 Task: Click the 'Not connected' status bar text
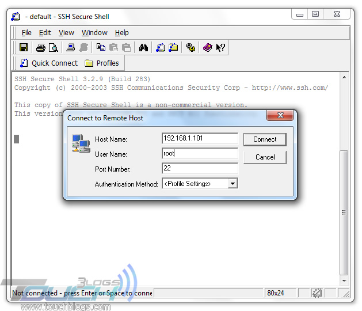pos(82,293)
